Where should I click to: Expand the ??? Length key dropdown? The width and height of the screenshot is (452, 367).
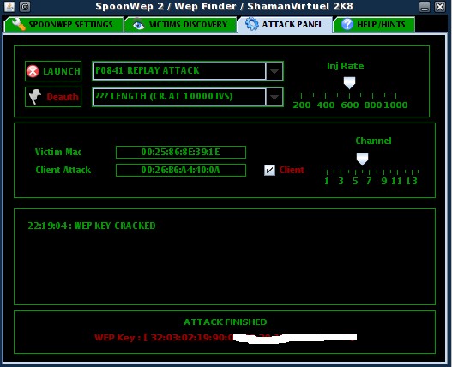pos(274,97)
